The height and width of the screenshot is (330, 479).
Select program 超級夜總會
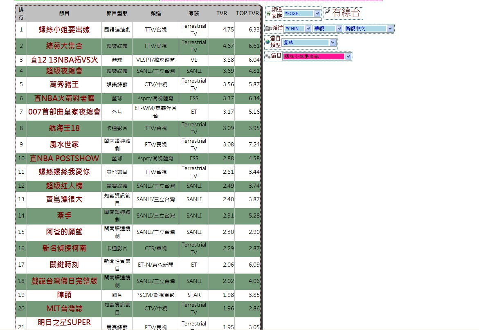click(x=64, y=71)
